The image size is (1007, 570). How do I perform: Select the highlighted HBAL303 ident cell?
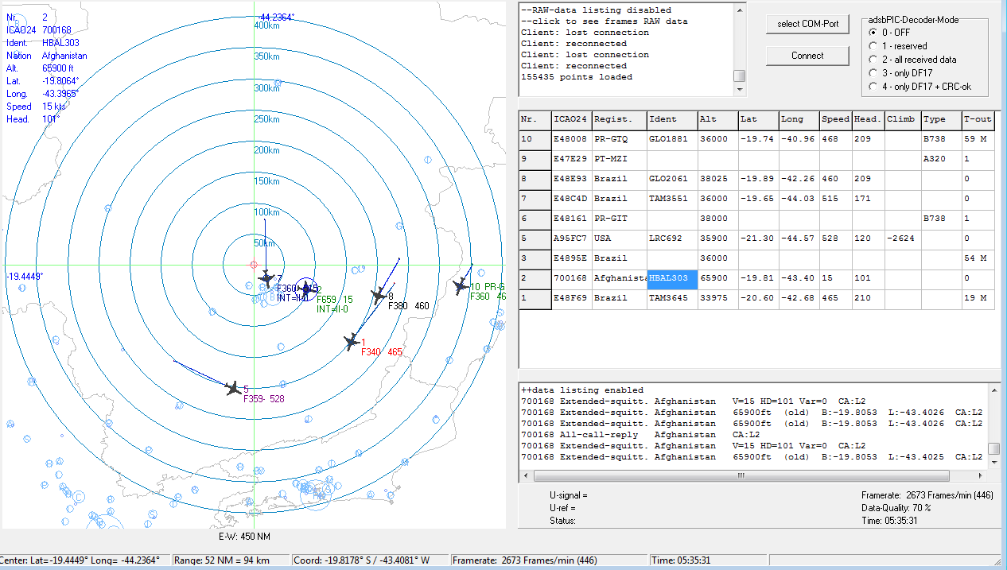[x=672, y=278]
